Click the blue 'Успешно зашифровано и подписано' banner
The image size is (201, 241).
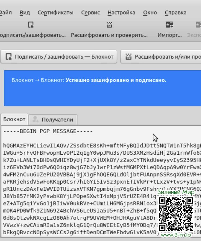[102, 88]
